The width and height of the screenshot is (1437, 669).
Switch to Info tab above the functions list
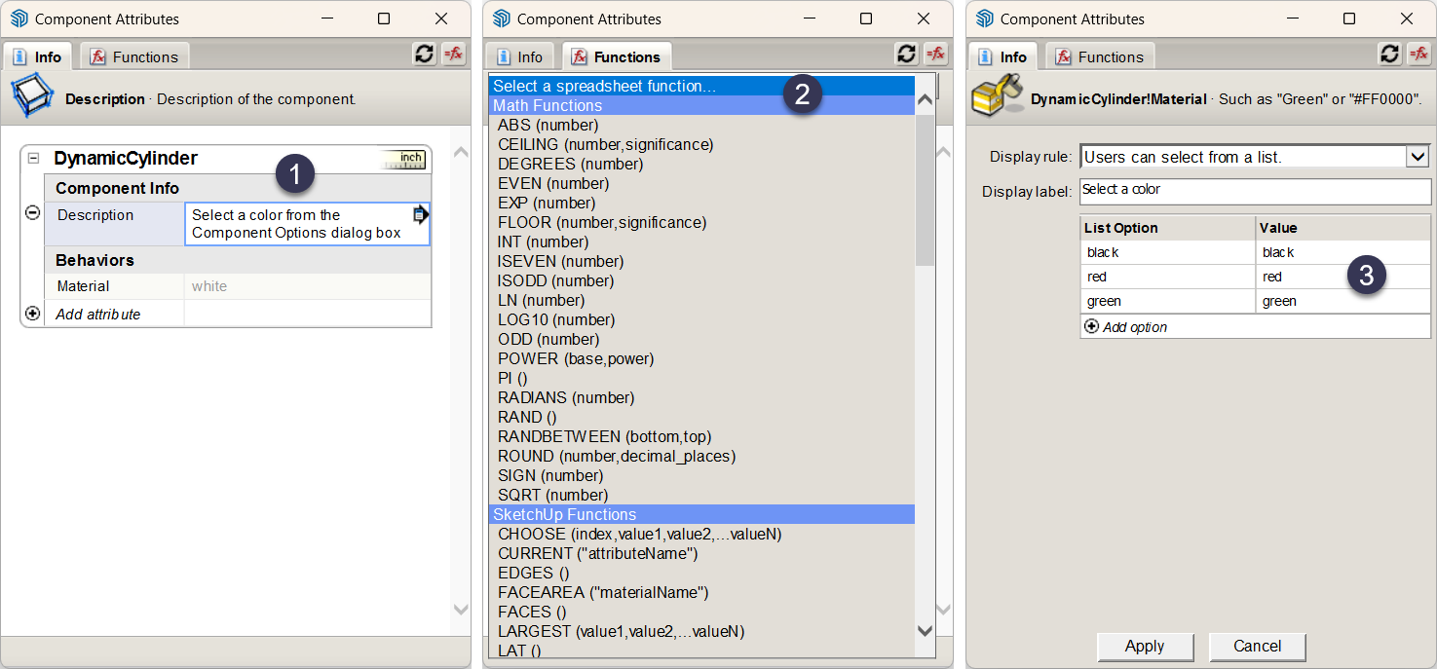tap(520, 56)
